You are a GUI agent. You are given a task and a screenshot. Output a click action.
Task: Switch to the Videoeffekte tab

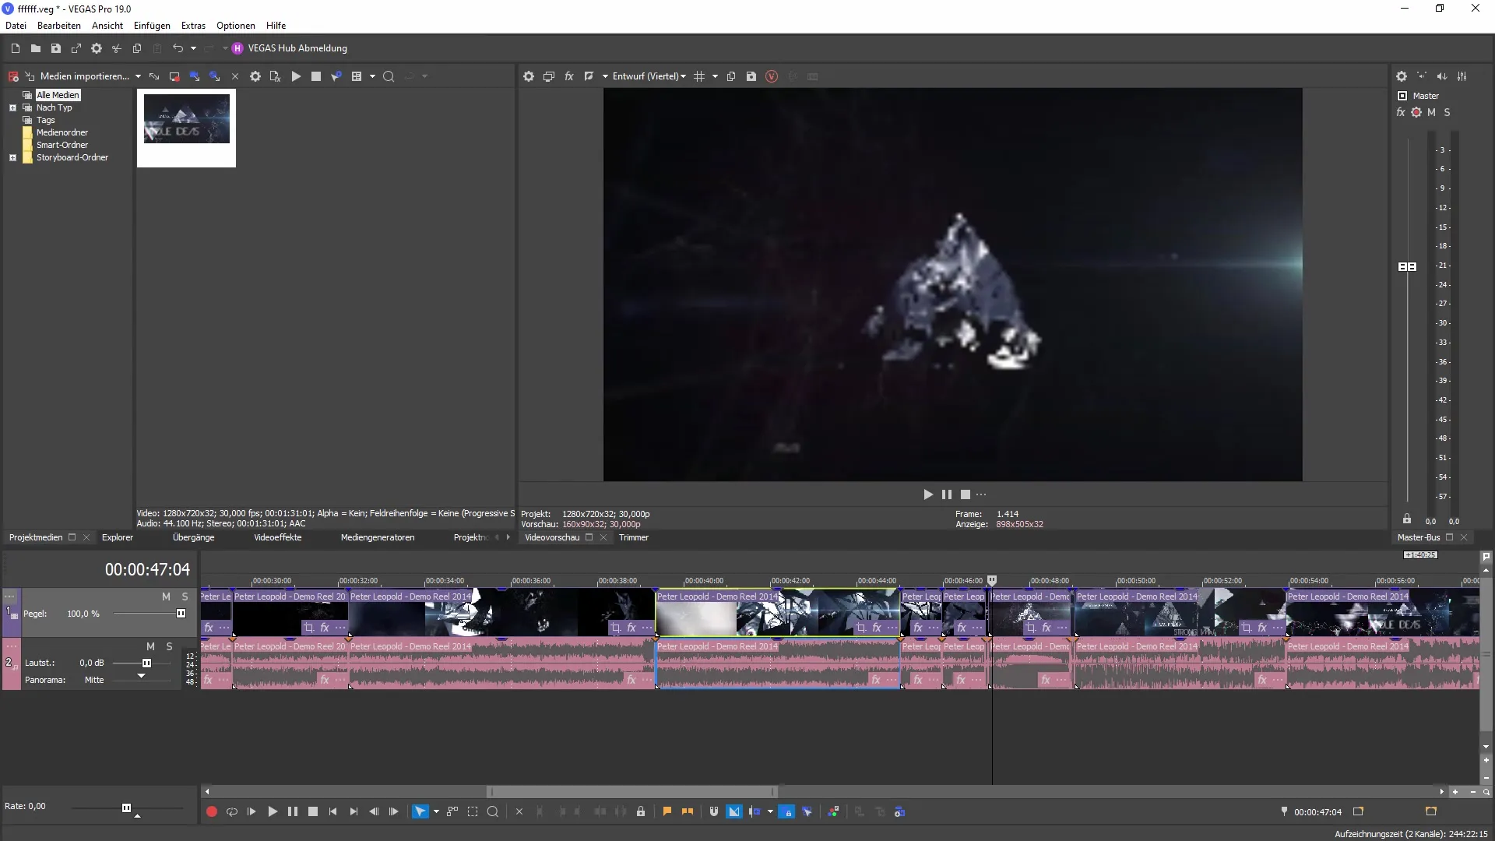click(x=277, y=537)
